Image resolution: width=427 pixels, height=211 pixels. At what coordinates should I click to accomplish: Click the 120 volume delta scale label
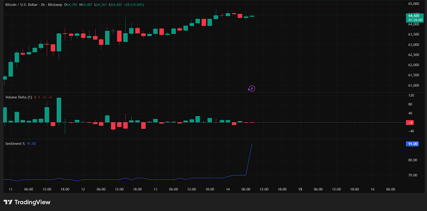(411, 96)
